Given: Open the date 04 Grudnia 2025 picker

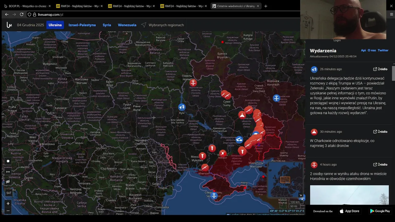Looking at the screenshot, I should pyautogui.click(x=31, y=25).
